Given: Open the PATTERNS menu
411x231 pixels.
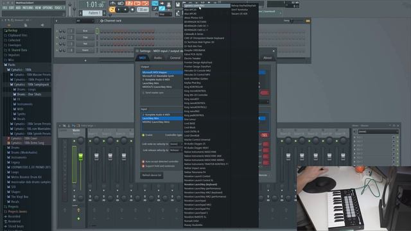Looking at the screenshot, I should (28, 8).
